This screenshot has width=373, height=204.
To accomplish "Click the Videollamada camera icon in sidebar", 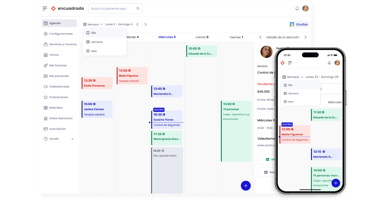I will tap(45, 87).
